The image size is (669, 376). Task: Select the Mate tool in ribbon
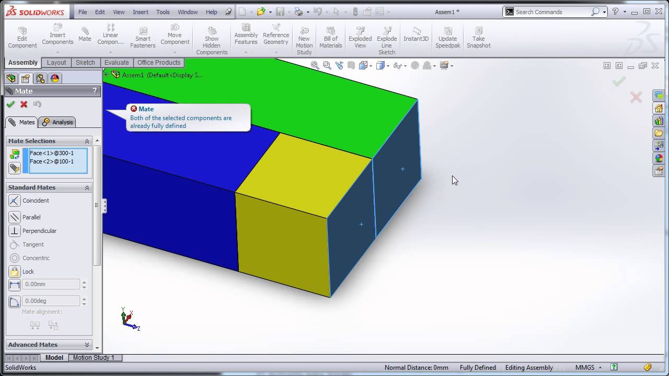tap(85, 34)
